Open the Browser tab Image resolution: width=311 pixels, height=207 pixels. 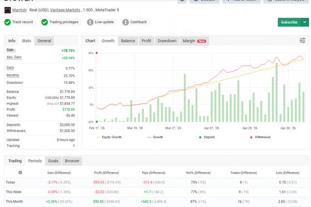(x=72, y=161)
